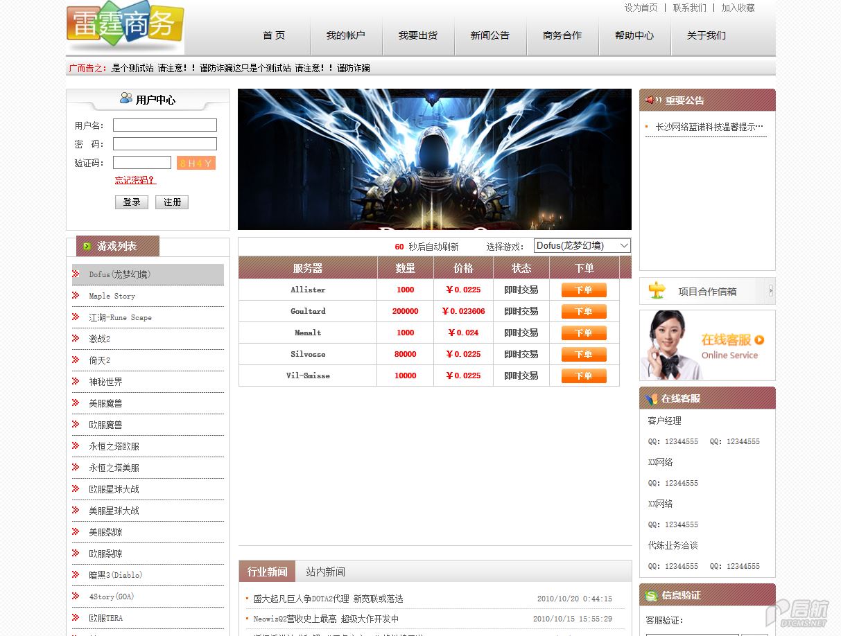Screen dimensions: 841x636
Task: Click the 雷霆商务 site logo
Action: (125, 25)
